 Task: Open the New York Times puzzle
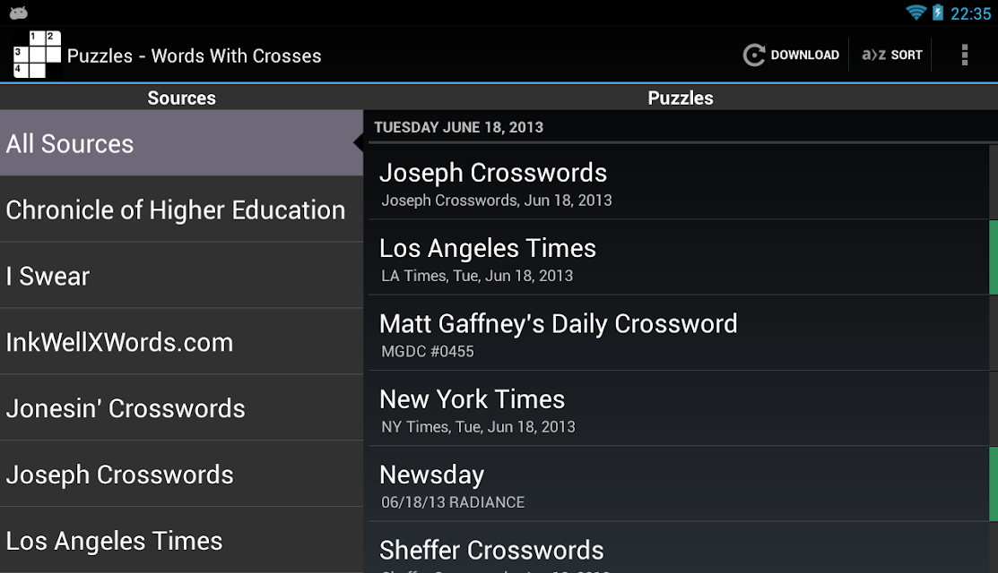click(x=679, y=409)
